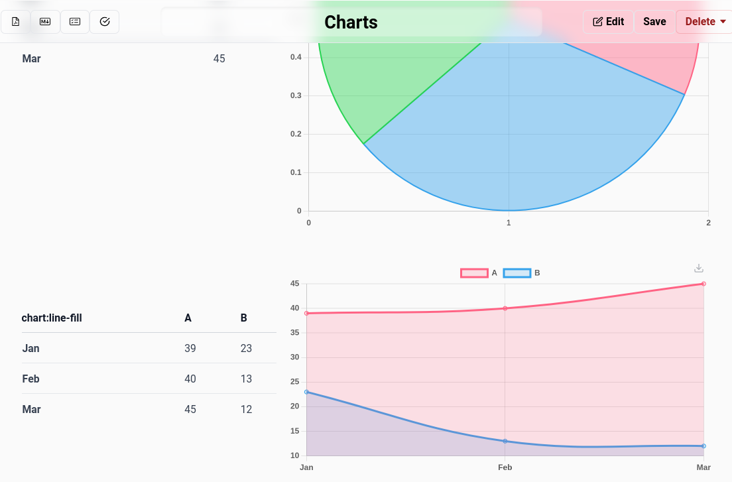Click the pencil icon inside the Edit button
The height and width of the screenshot is (482, 732).
(x=597, y=21)
